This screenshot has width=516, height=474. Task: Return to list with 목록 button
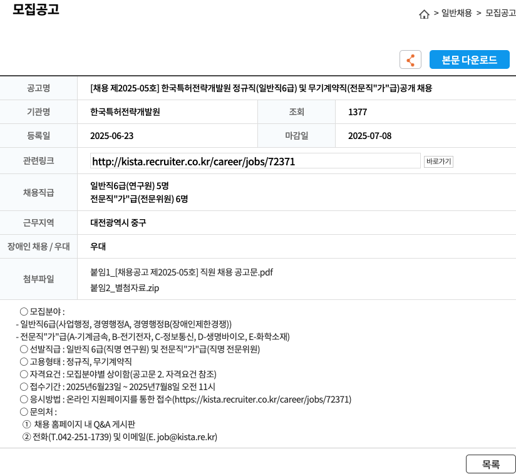click(x=491, y=464)
